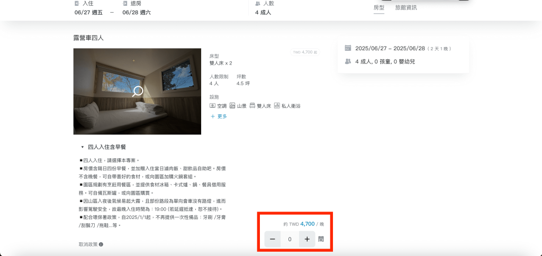Click the 私人衛浴 private bathroom amenity icon
Screen dimensions: 542x256
[277, 106]
